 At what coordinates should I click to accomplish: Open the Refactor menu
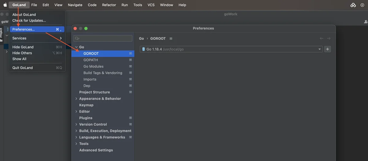click(109, 5)
